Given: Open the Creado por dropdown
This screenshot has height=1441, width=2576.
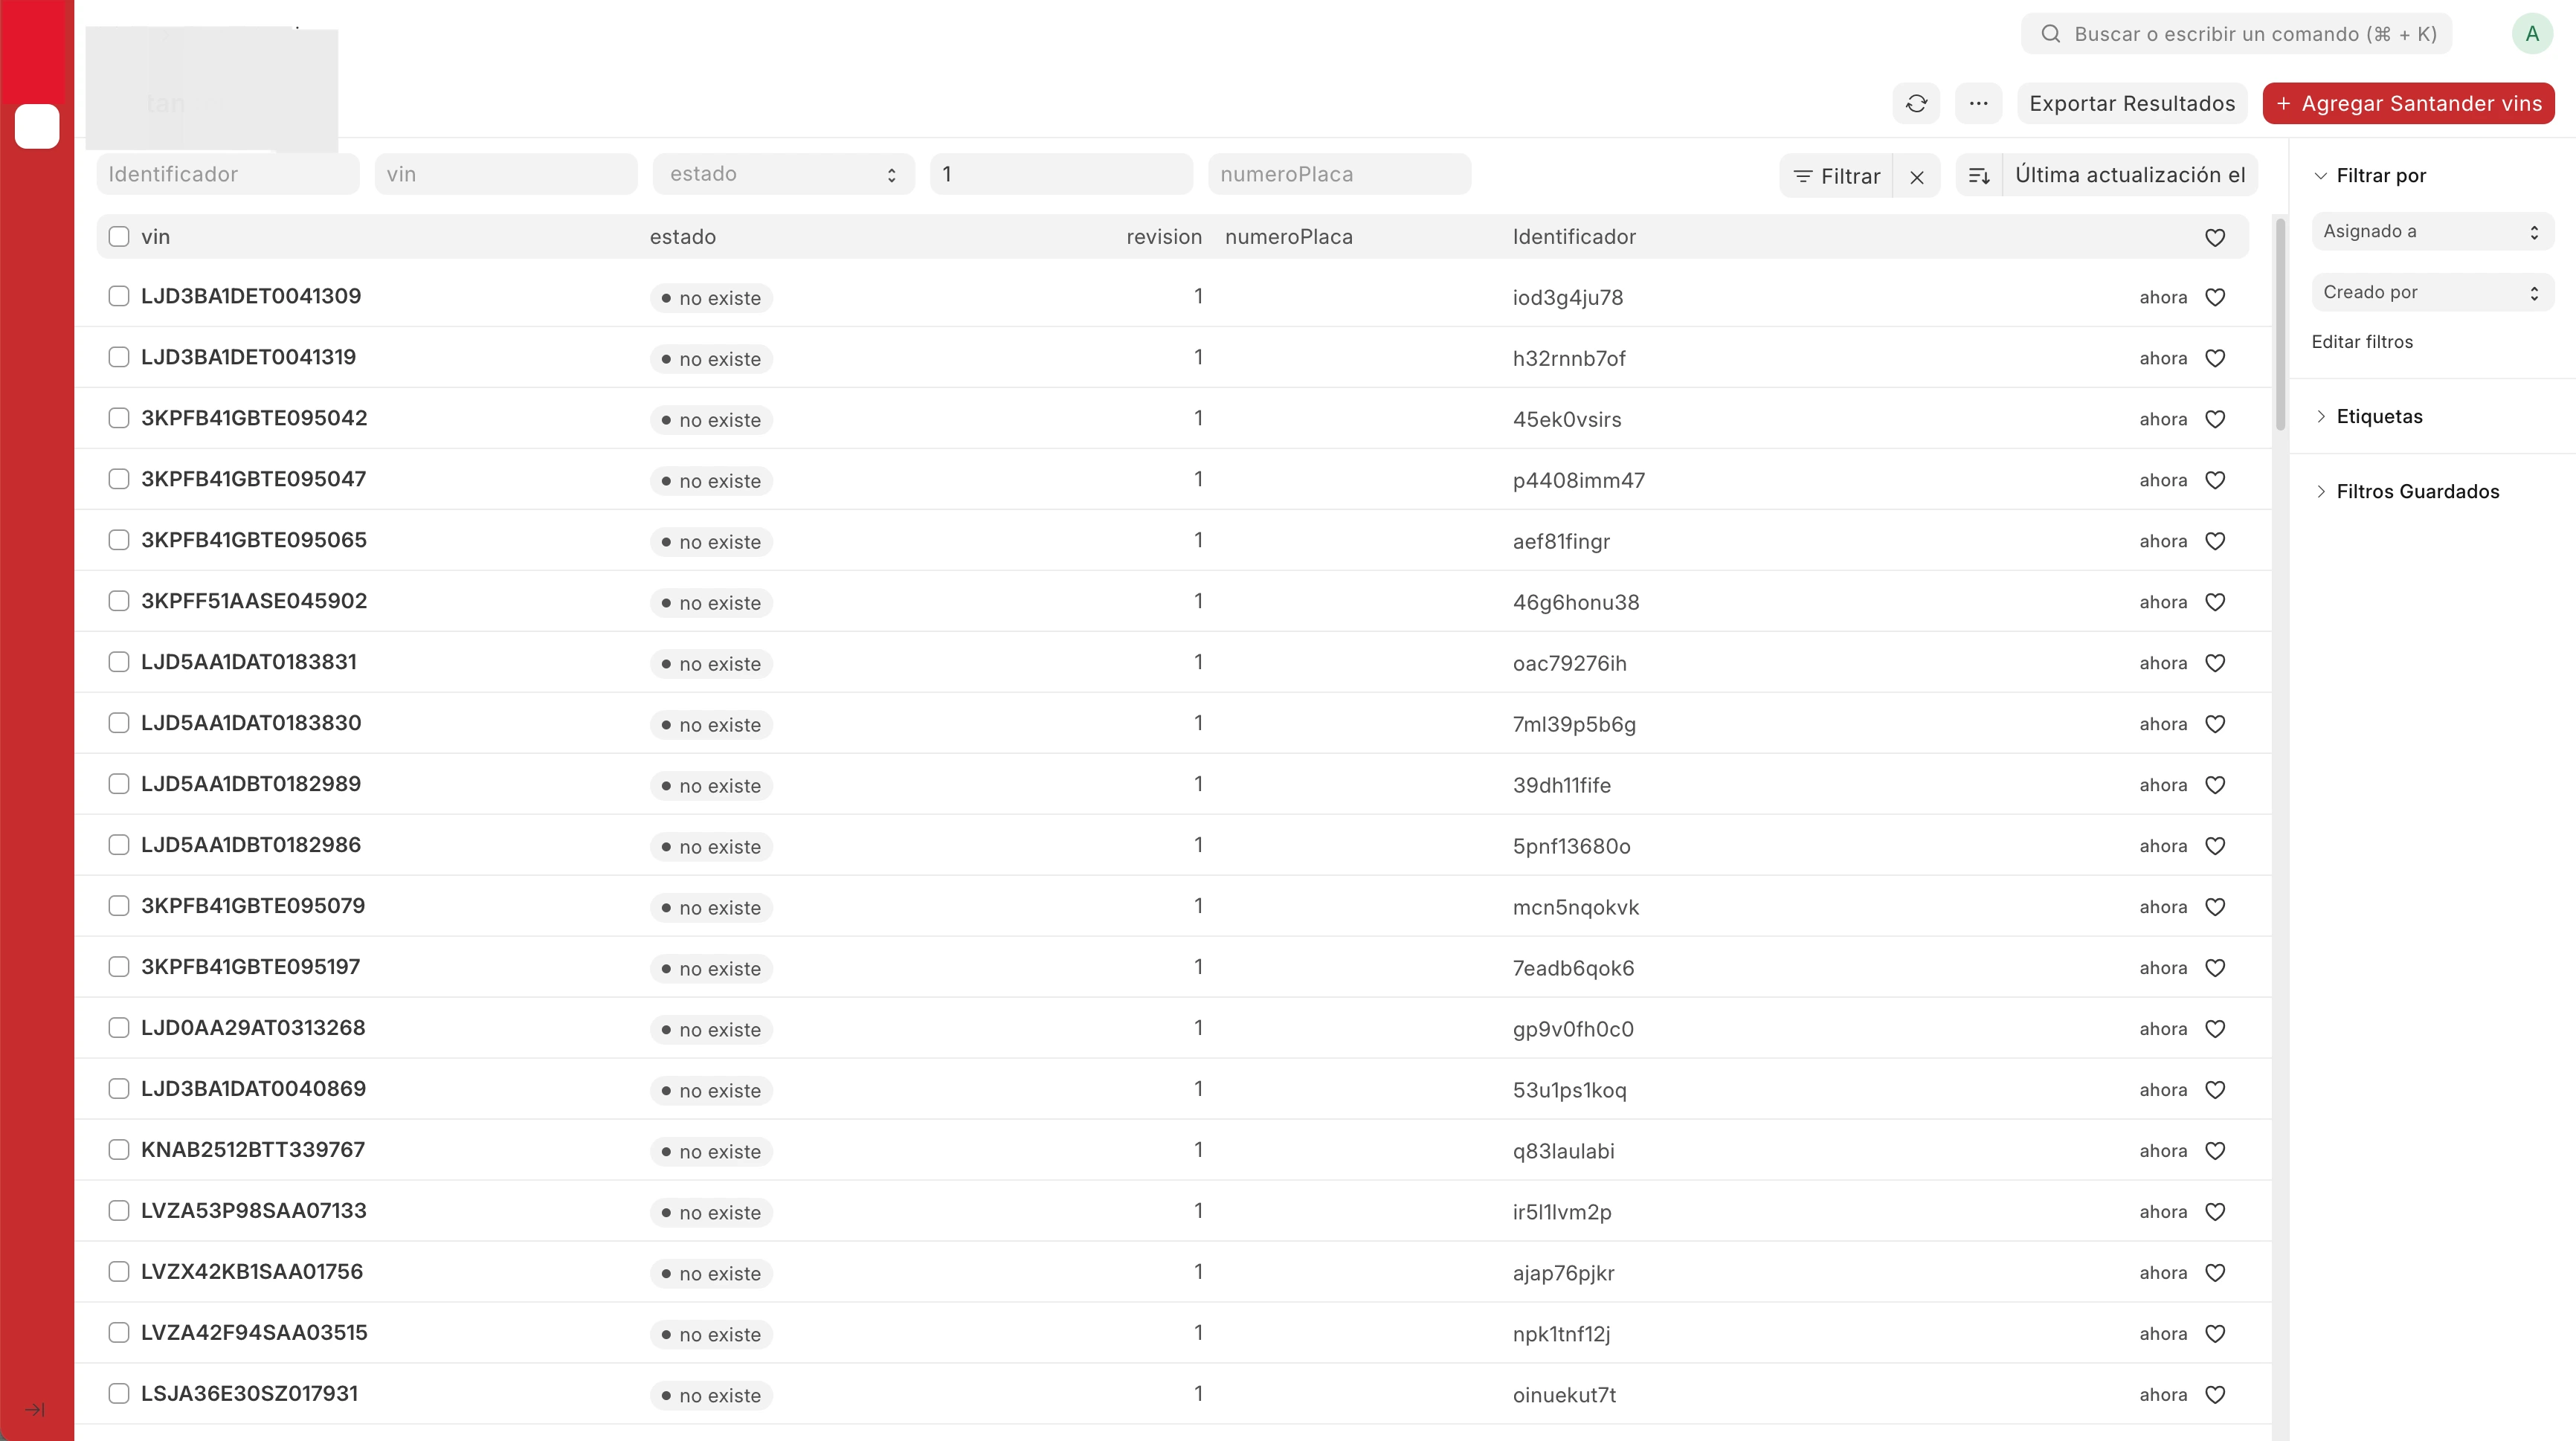Looking at the screenshot, I should point(2432,293).
